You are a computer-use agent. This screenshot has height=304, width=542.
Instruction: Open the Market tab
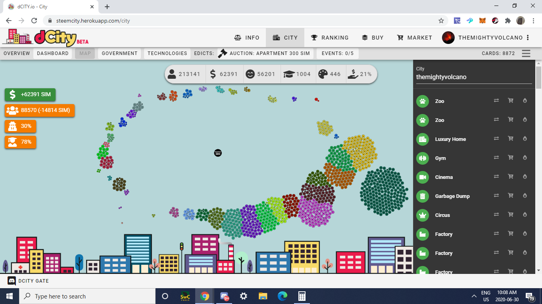coord(414,38)
